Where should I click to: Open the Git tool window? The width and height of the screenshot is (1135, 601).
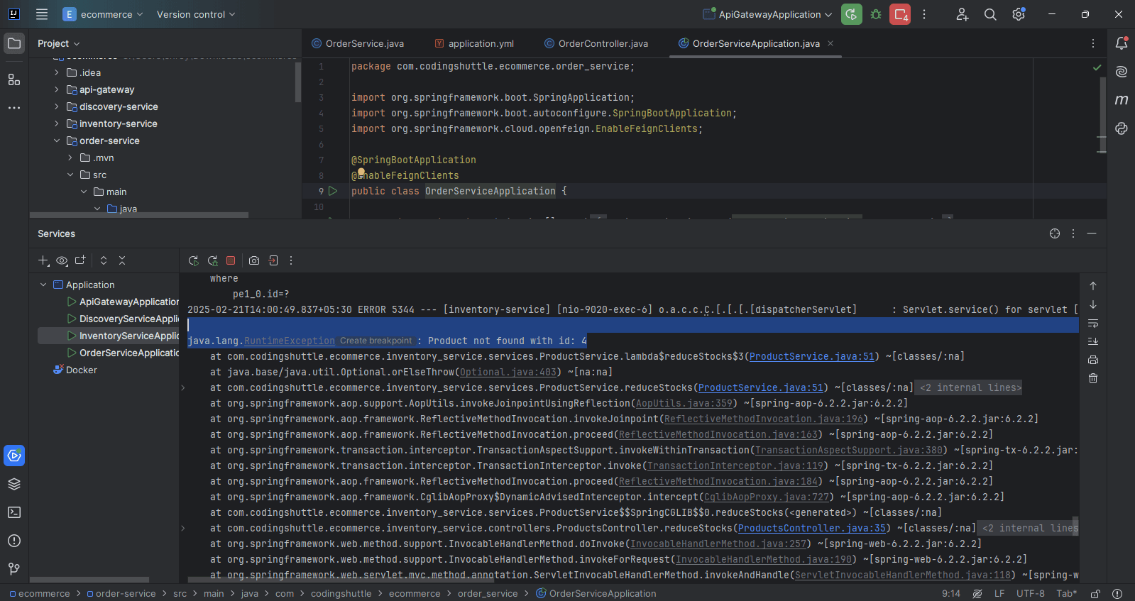[x=14, y=569]
